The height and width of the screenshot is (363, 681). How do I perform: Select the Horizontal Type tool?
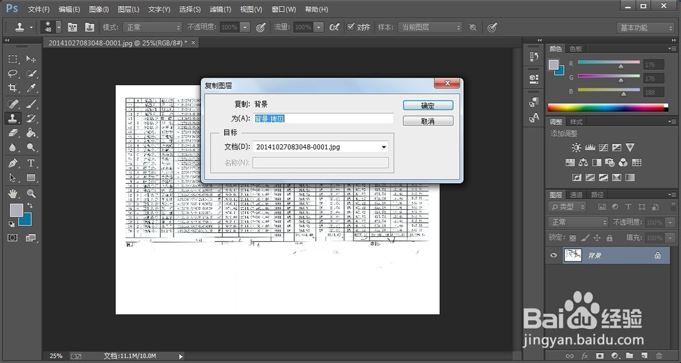31,163
